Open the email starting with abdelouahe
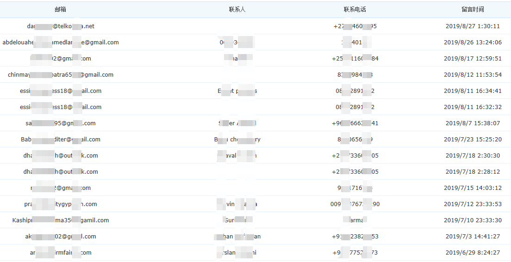Image resolution: width=511 pixels, height=262 pixels. coord(61,43)
